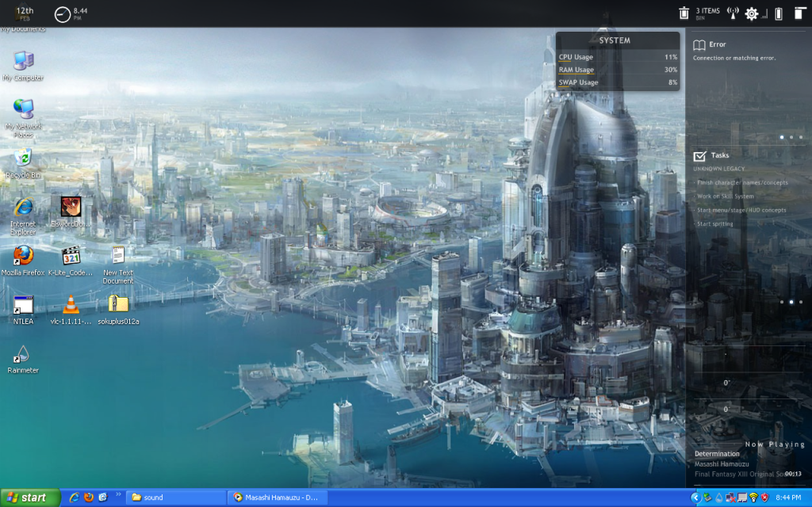Screen dimensions: 812x507
Task: Select 'Finish character names/concepts' task
Action: 742,183
